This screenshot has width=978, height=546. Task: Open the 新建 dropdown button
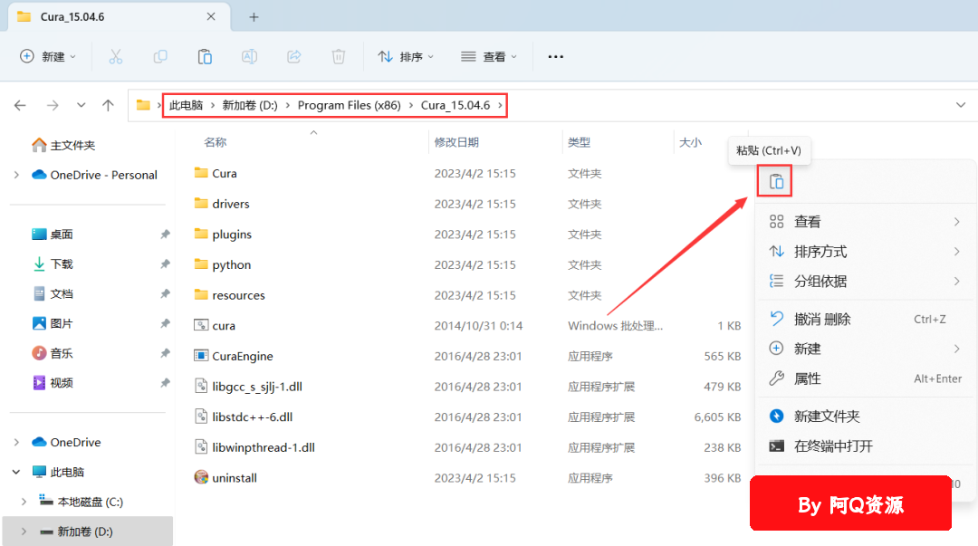click(48, 57)
